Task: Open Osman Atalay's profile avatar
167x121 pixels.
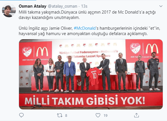Action: point(9,10)
